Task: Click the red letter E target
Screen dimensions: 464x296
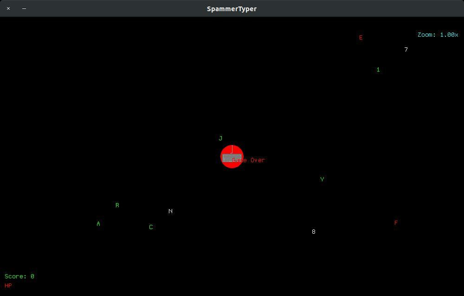Action: click(361, 38)
